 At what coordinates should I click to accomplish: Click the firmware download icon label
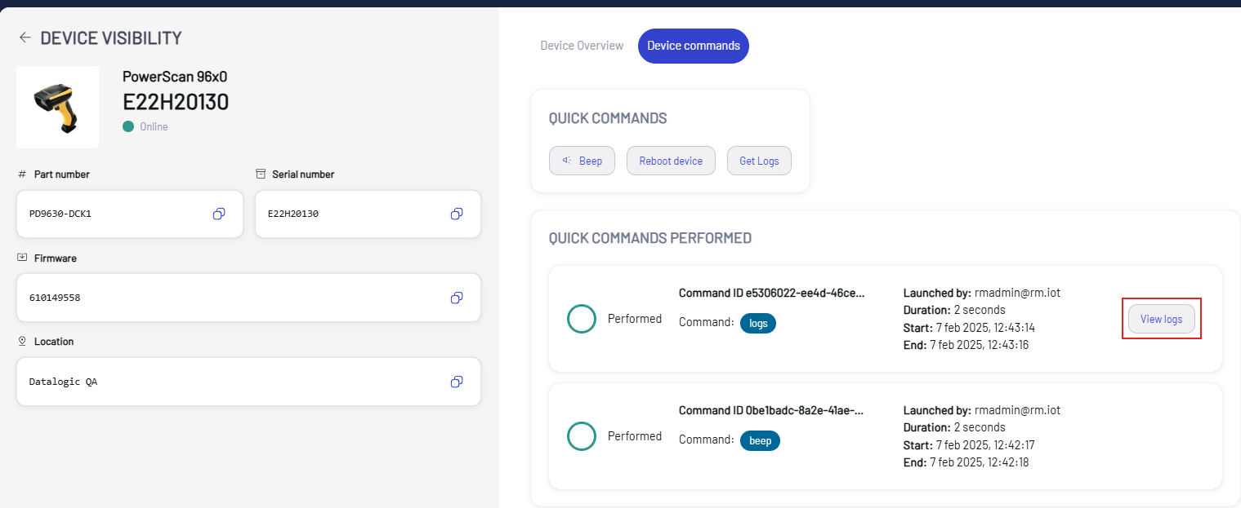point(22,258)
